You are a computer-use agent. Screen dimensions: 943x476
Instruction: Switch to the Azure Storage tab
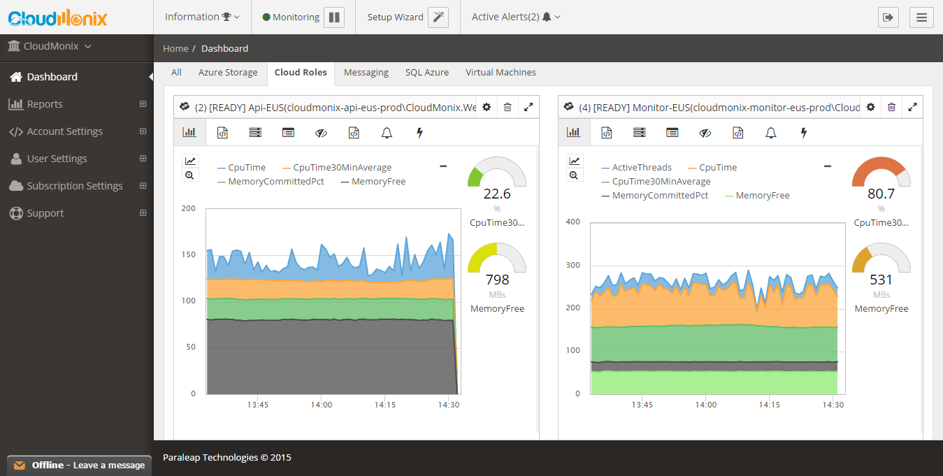pos(228,73)
